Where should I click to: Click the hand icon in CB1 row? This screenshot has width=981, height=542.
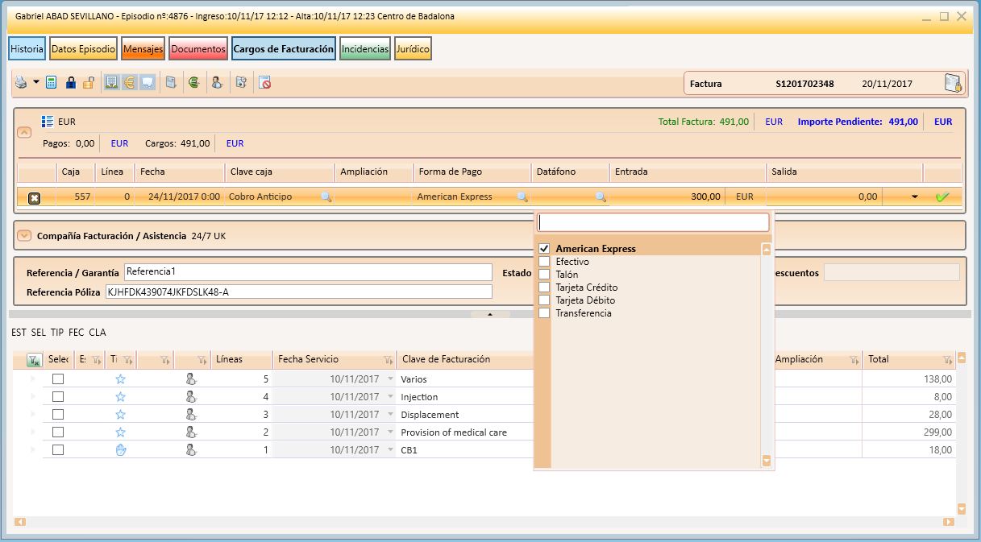tap(121, 449)
